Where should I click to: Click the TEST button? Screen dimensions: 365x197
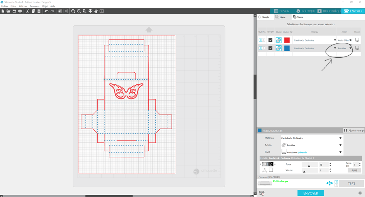click(x=352, y=184)
